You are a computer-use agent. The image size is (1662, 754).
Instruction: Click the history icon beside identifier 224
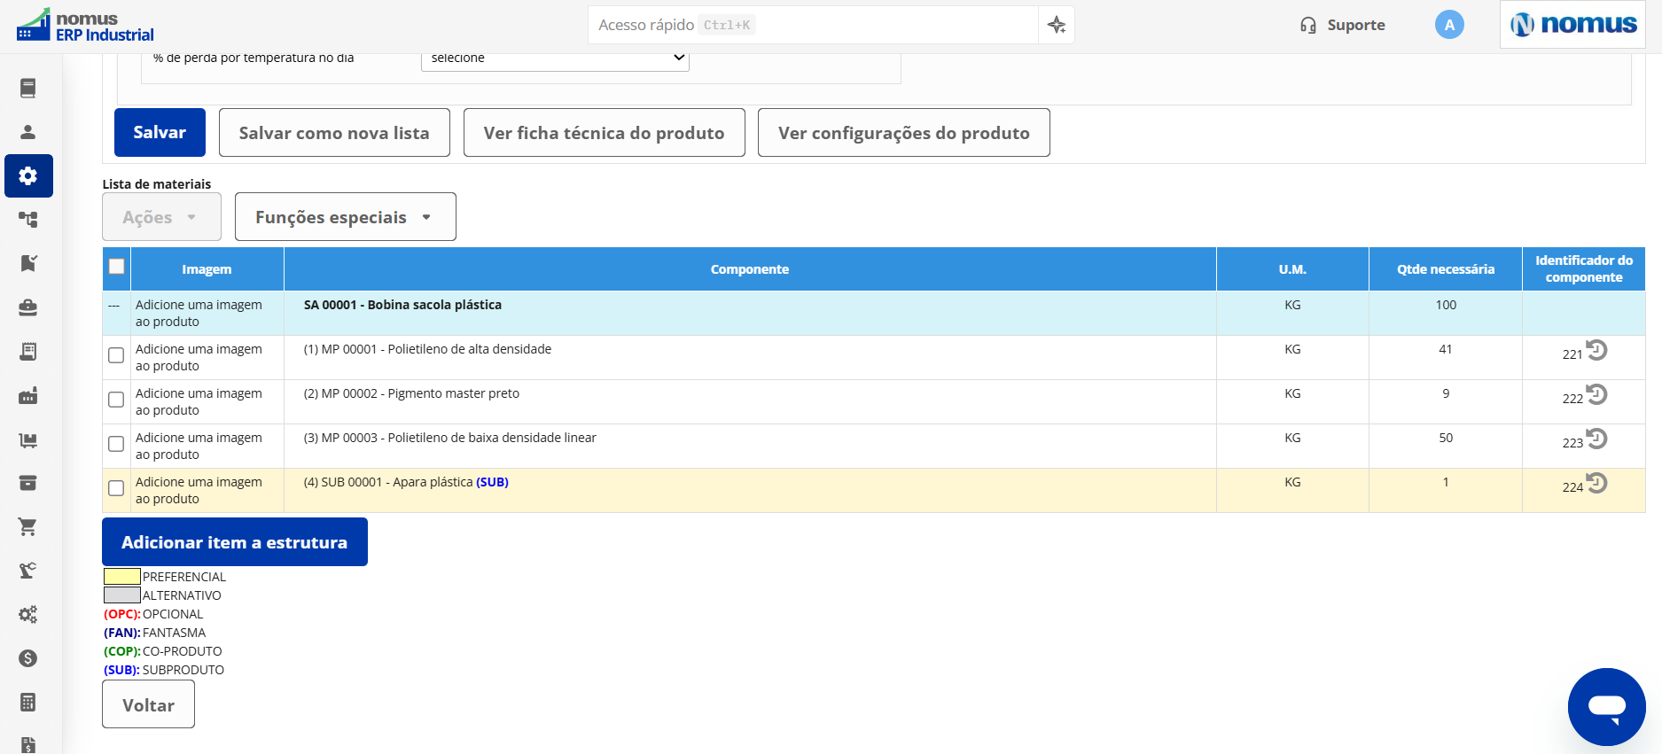(1596, 483)
